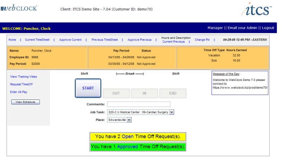Open Current TimeSheet

pos(37,40)
